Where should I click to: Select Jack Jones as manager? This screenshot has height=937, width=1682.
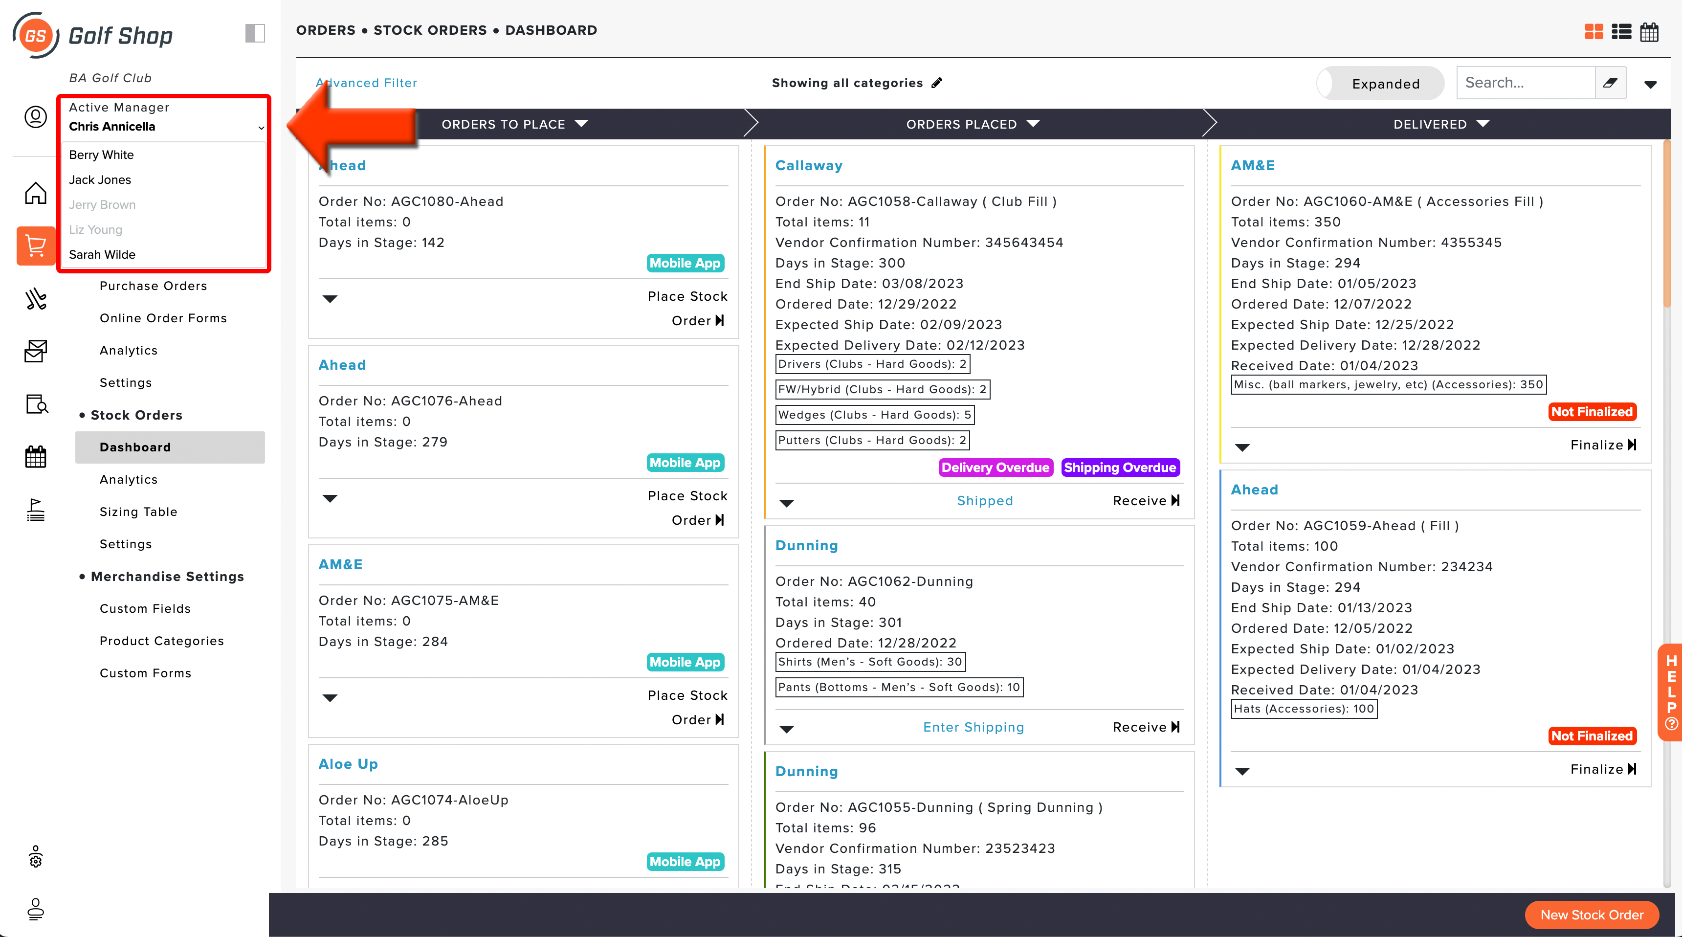[100, 179]
